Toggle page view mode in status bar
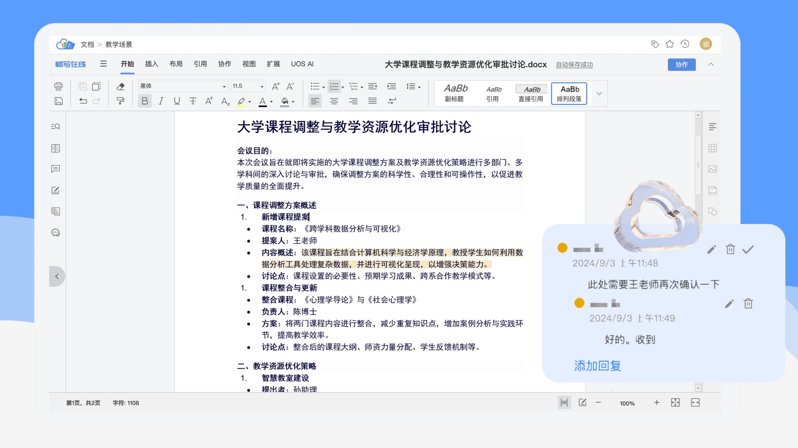Screen dimensions: 798x448 coord(564,403)
